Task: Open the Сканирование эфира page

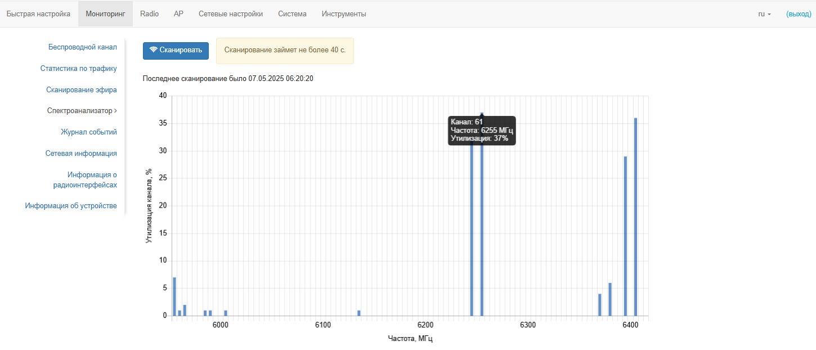Action: (x=81, y=90)
